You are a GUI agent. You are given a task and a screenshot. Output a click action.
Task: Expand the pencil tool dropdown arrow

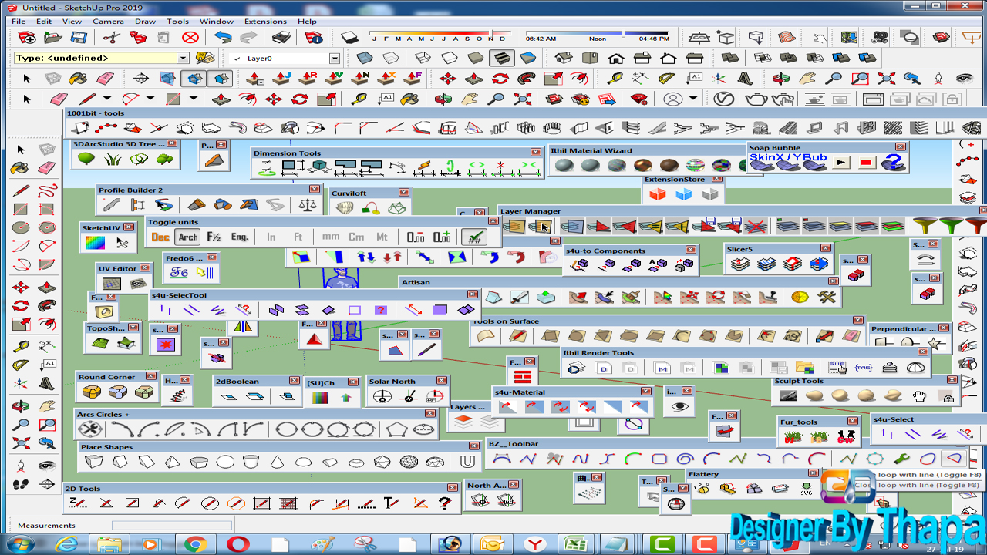pyautogui.click(x=106, y=99)
